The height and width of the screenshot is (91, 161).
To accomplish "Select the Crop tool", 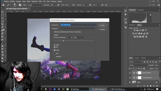I will click(2, 24).
